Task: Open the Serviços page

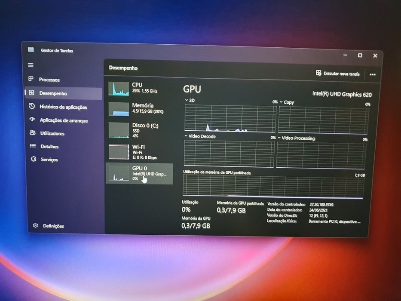Action: pos(49,160)
